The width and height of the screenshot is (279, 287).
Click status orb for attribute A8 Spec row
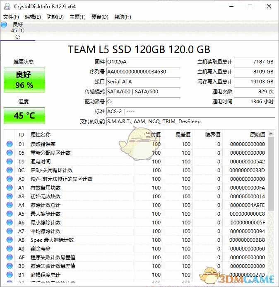10,240
